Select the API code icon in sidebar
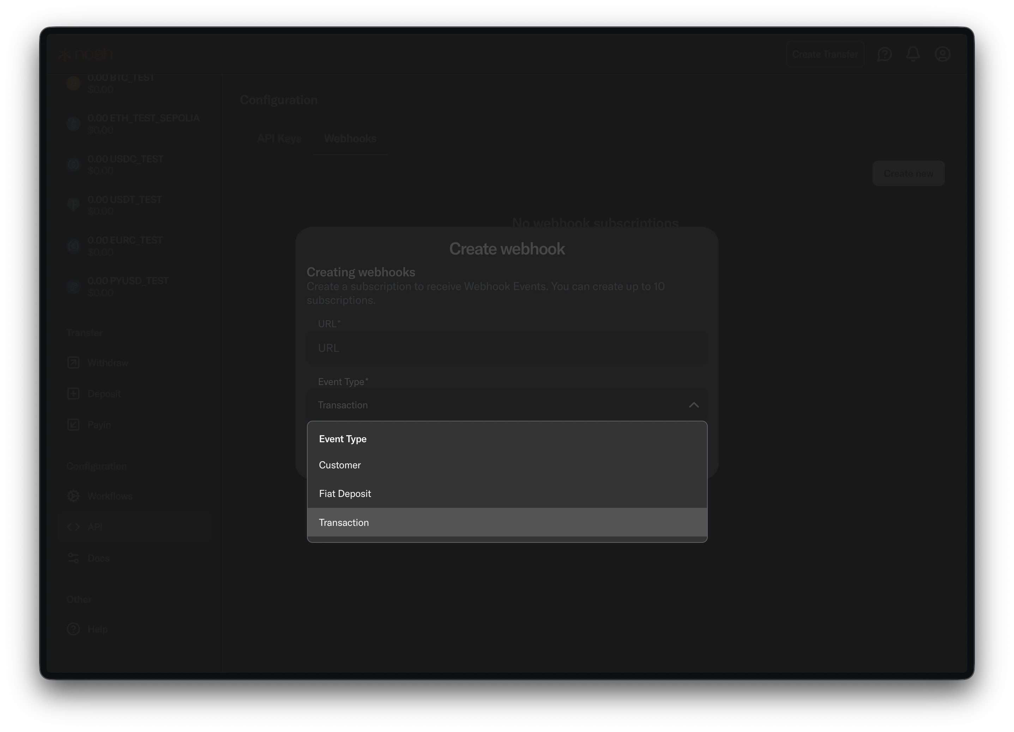This screenshot has width=1014, height=732. (73, 527)
